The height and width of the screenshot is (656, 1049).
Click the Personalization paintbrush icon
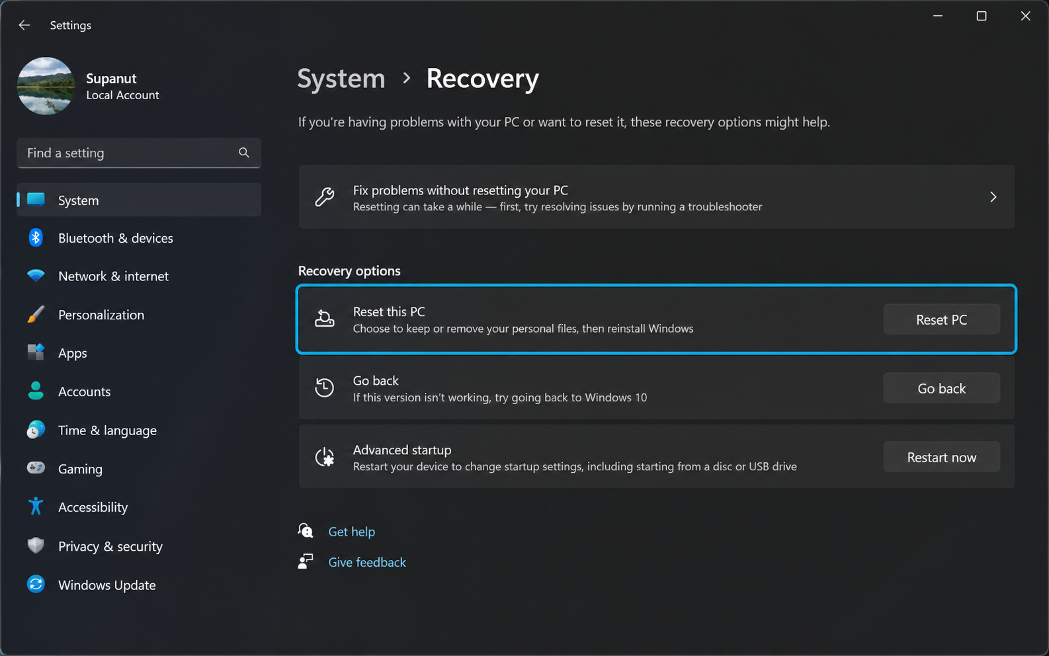36,315
